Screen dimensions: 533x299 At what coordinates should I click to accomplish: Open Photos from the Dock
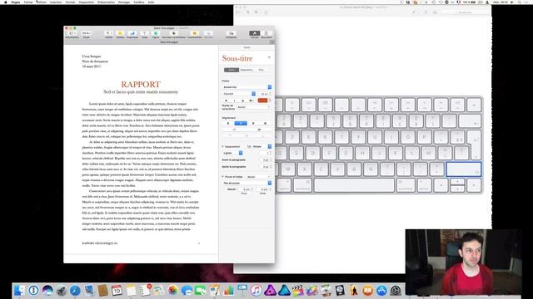pos(172,291)
